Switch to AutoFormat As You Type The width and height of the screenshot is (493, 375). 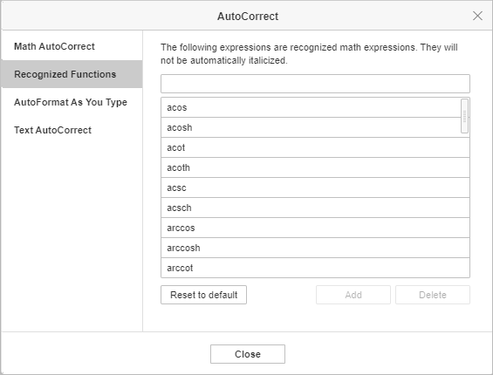[x=72, y=102]
